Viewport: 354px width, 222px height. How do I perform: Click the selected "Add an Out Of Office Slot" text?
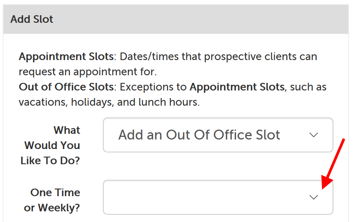pos(199,135)
